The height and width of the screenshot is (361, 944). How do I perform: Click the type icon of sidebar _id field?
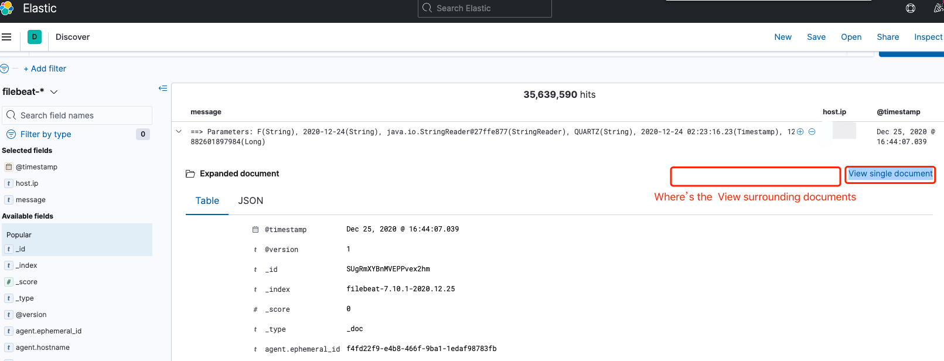coord(9,249)
